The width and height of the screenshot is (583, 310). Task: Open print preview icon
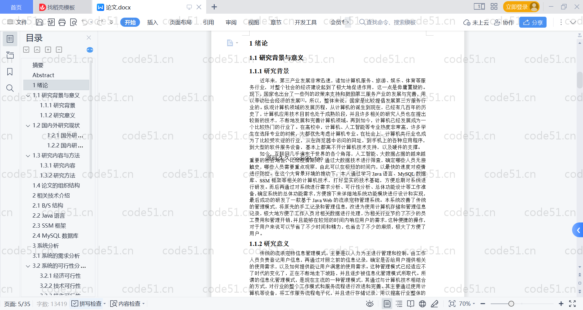click(x=73, y=22)
